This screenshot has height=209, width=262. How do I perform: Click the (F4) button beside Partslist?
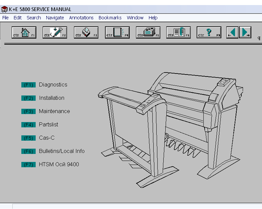point(28,125)
